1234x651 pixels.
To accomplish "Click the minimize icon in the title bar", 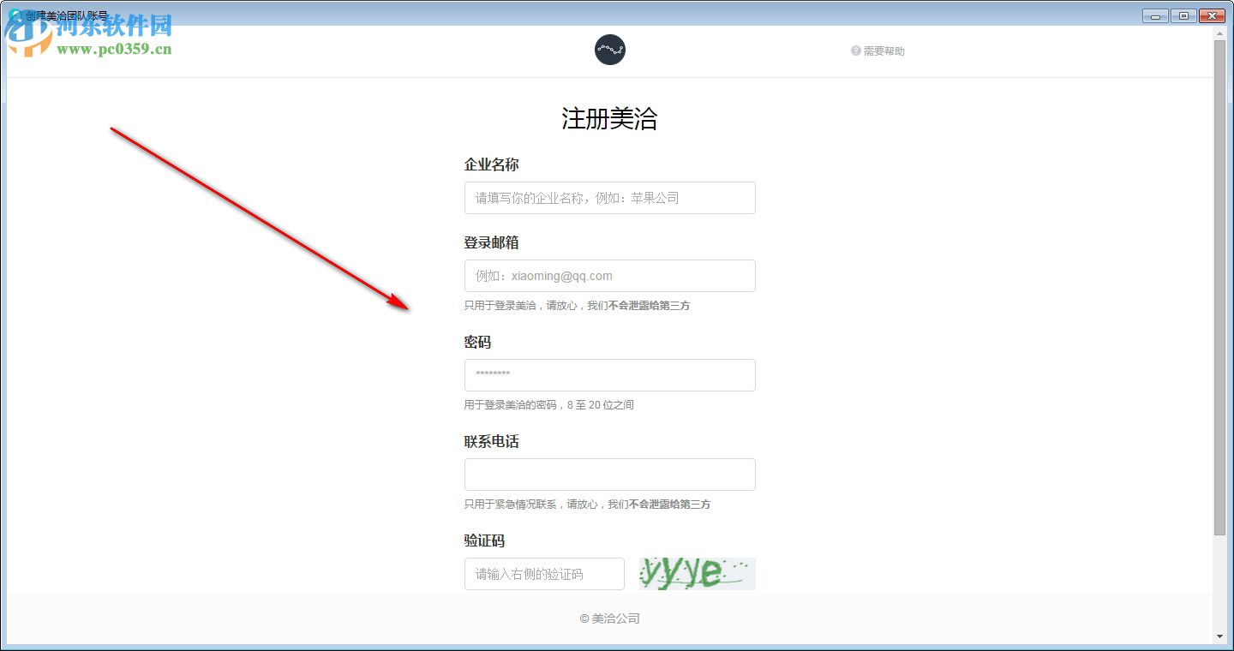I will 1153,15.
